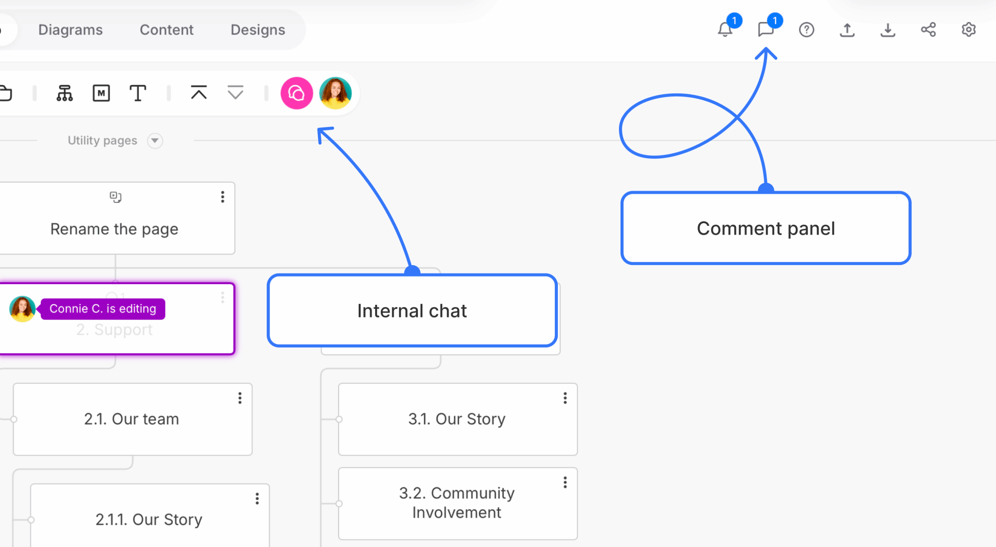Switch to the Designs tab

click(x=258, y=30)
